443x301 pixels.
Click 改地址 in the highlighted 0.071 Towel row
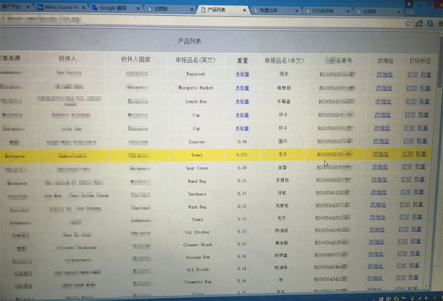click(380, 154)
